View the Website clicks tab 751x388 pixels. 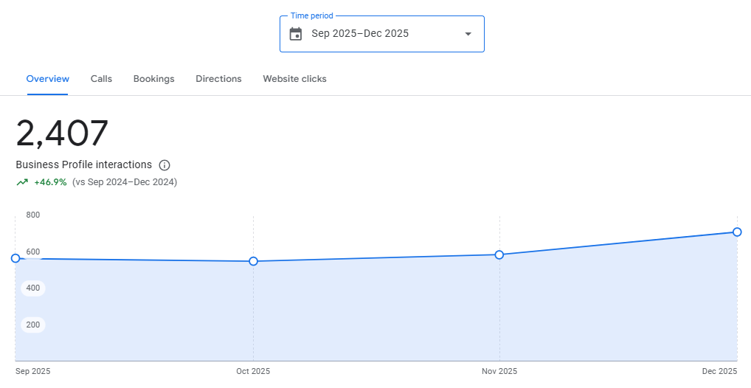click(x=294, y=79)
